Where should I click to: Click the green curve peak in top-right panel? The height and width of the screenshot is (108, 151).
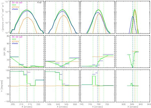(135, 10)
